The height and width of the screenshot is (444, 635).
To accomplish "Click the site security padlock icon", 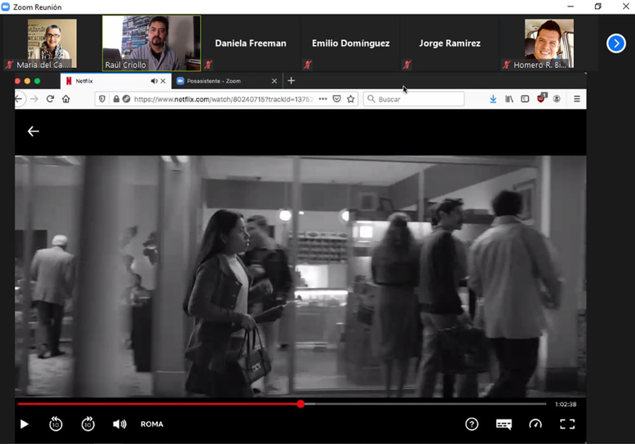I will (x=116, y=99).
